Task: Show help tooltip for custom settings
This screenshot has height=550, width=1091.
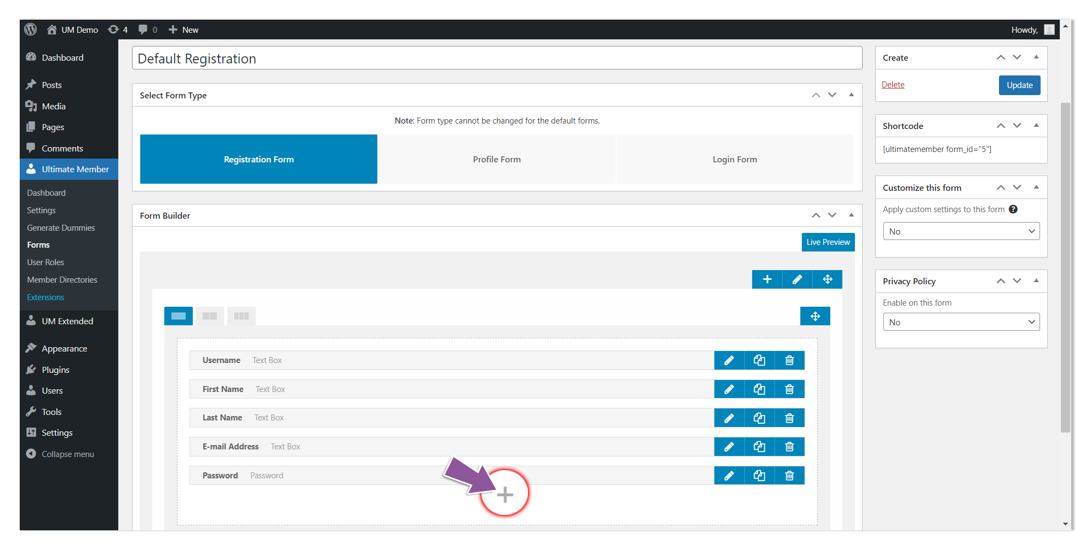Action: pos(1013,209)
